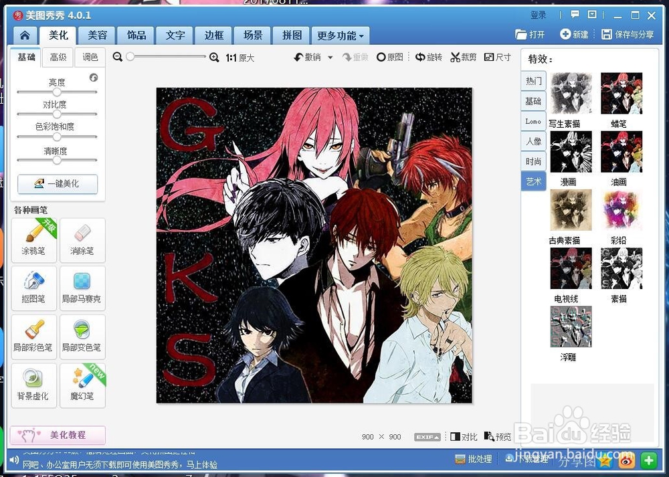The width and height of the screenshot is (669, 477).
Task: Apply the 蜡笔 crayon effect thumbnail
Action: coord(622,93)
